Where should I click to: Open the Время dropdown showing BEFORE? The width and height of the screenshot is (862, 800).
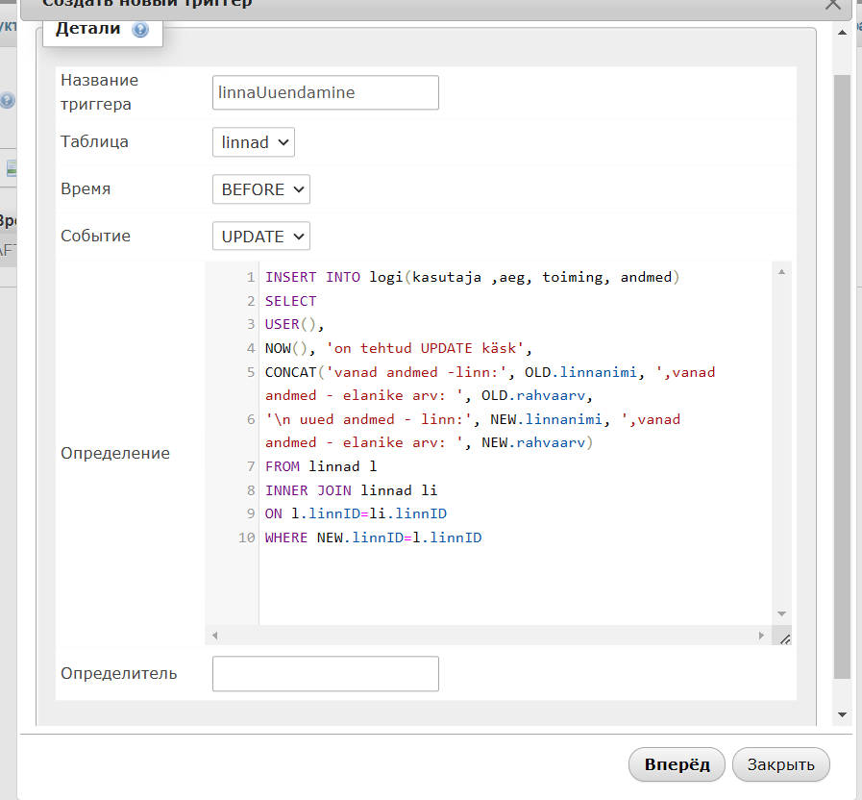[261, 189]
